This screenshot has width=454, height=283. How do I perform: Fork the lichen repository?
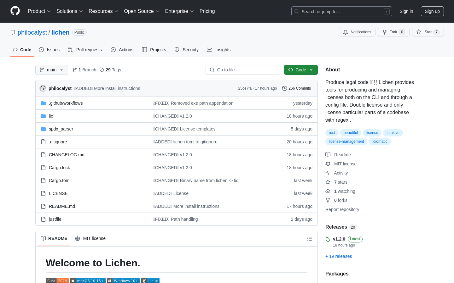394,32
